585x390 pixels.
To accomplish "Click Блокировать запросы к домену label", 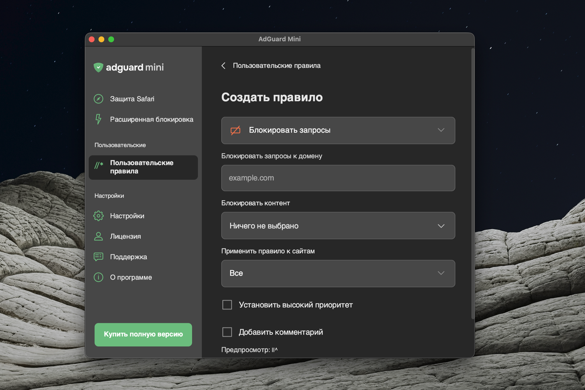I will coord(271,156).
